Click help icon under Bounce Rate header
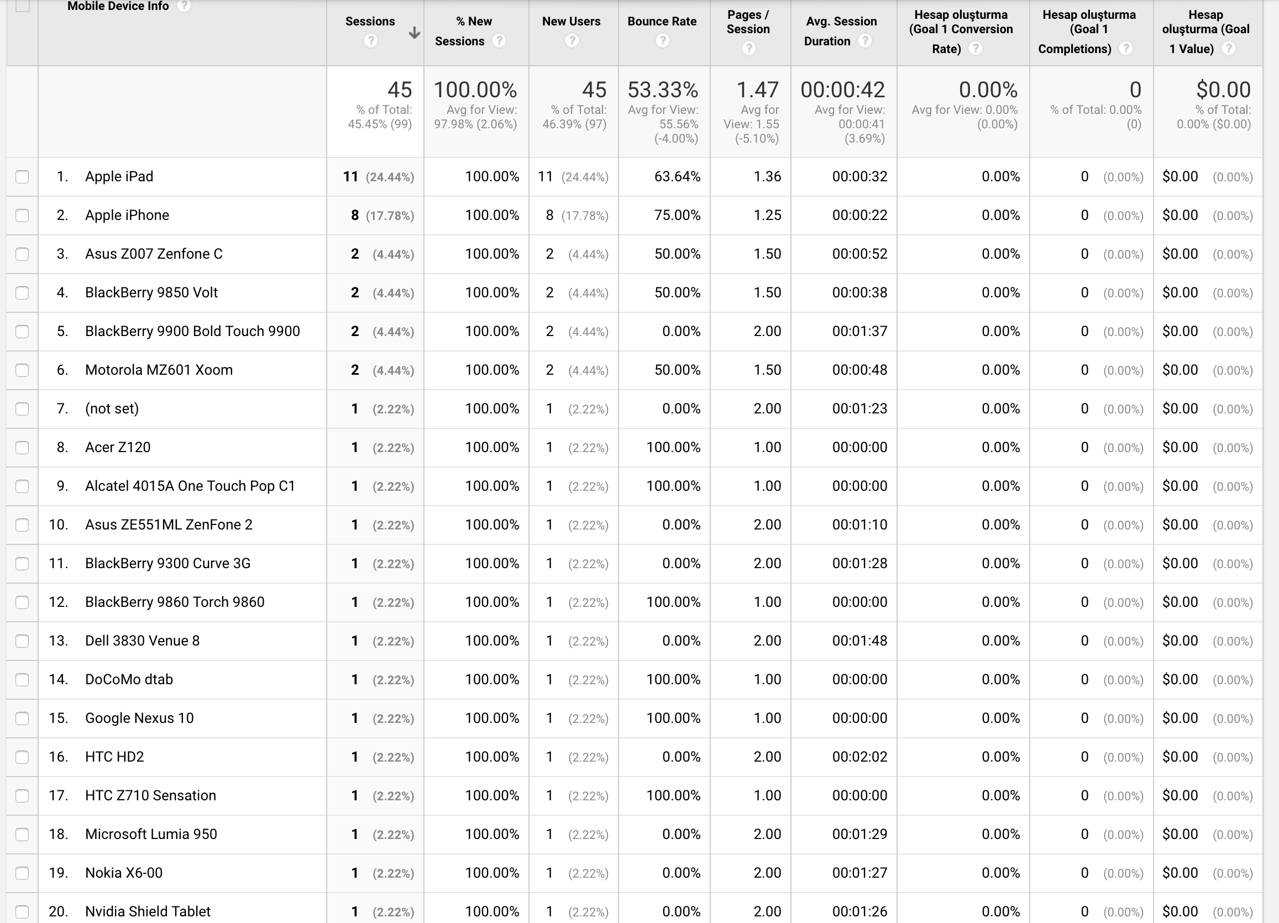This screenshot has width=1279, height=923. tap(662, 41)
